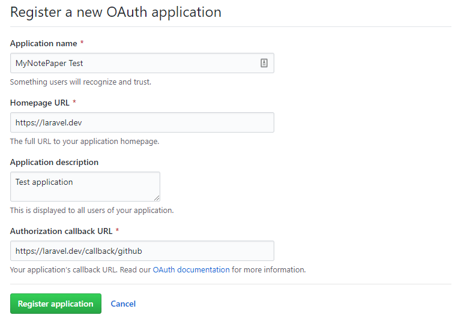Image resolution: width=464 pixels, height=321 pixels.
Task: Click the 'Something users will recognize and trust' hint
Action: click(x=80, y=82)
